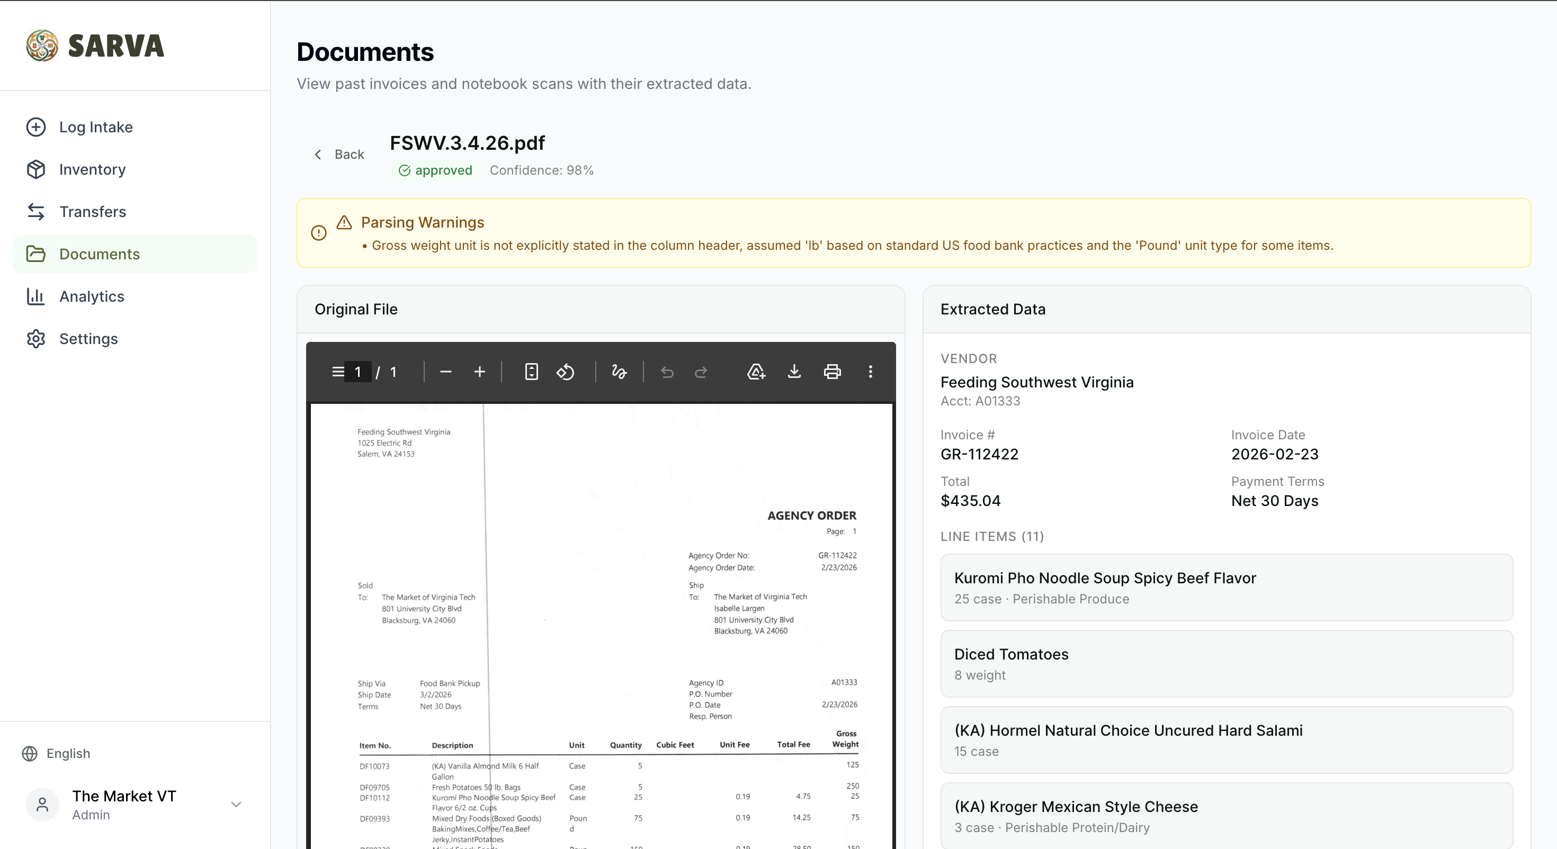The image size is (1557, 849).
Task: Toggle the PDF sidebar menu icon
Action: point(337,372)
